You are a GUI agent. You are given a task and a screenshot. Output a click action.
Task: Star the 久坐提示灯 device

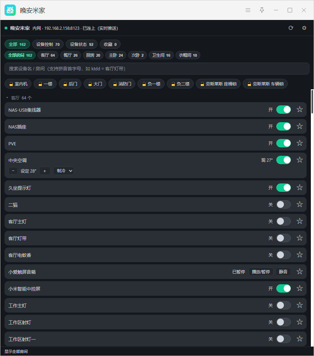(x=300, y=188)
